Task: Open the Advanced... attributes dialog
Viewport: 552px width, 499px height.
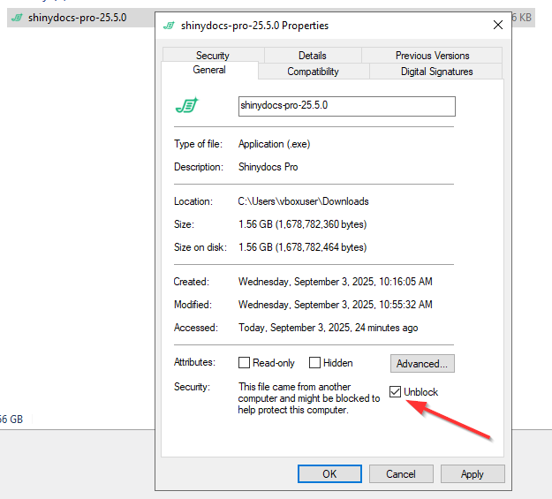Action: click(422, 363)
